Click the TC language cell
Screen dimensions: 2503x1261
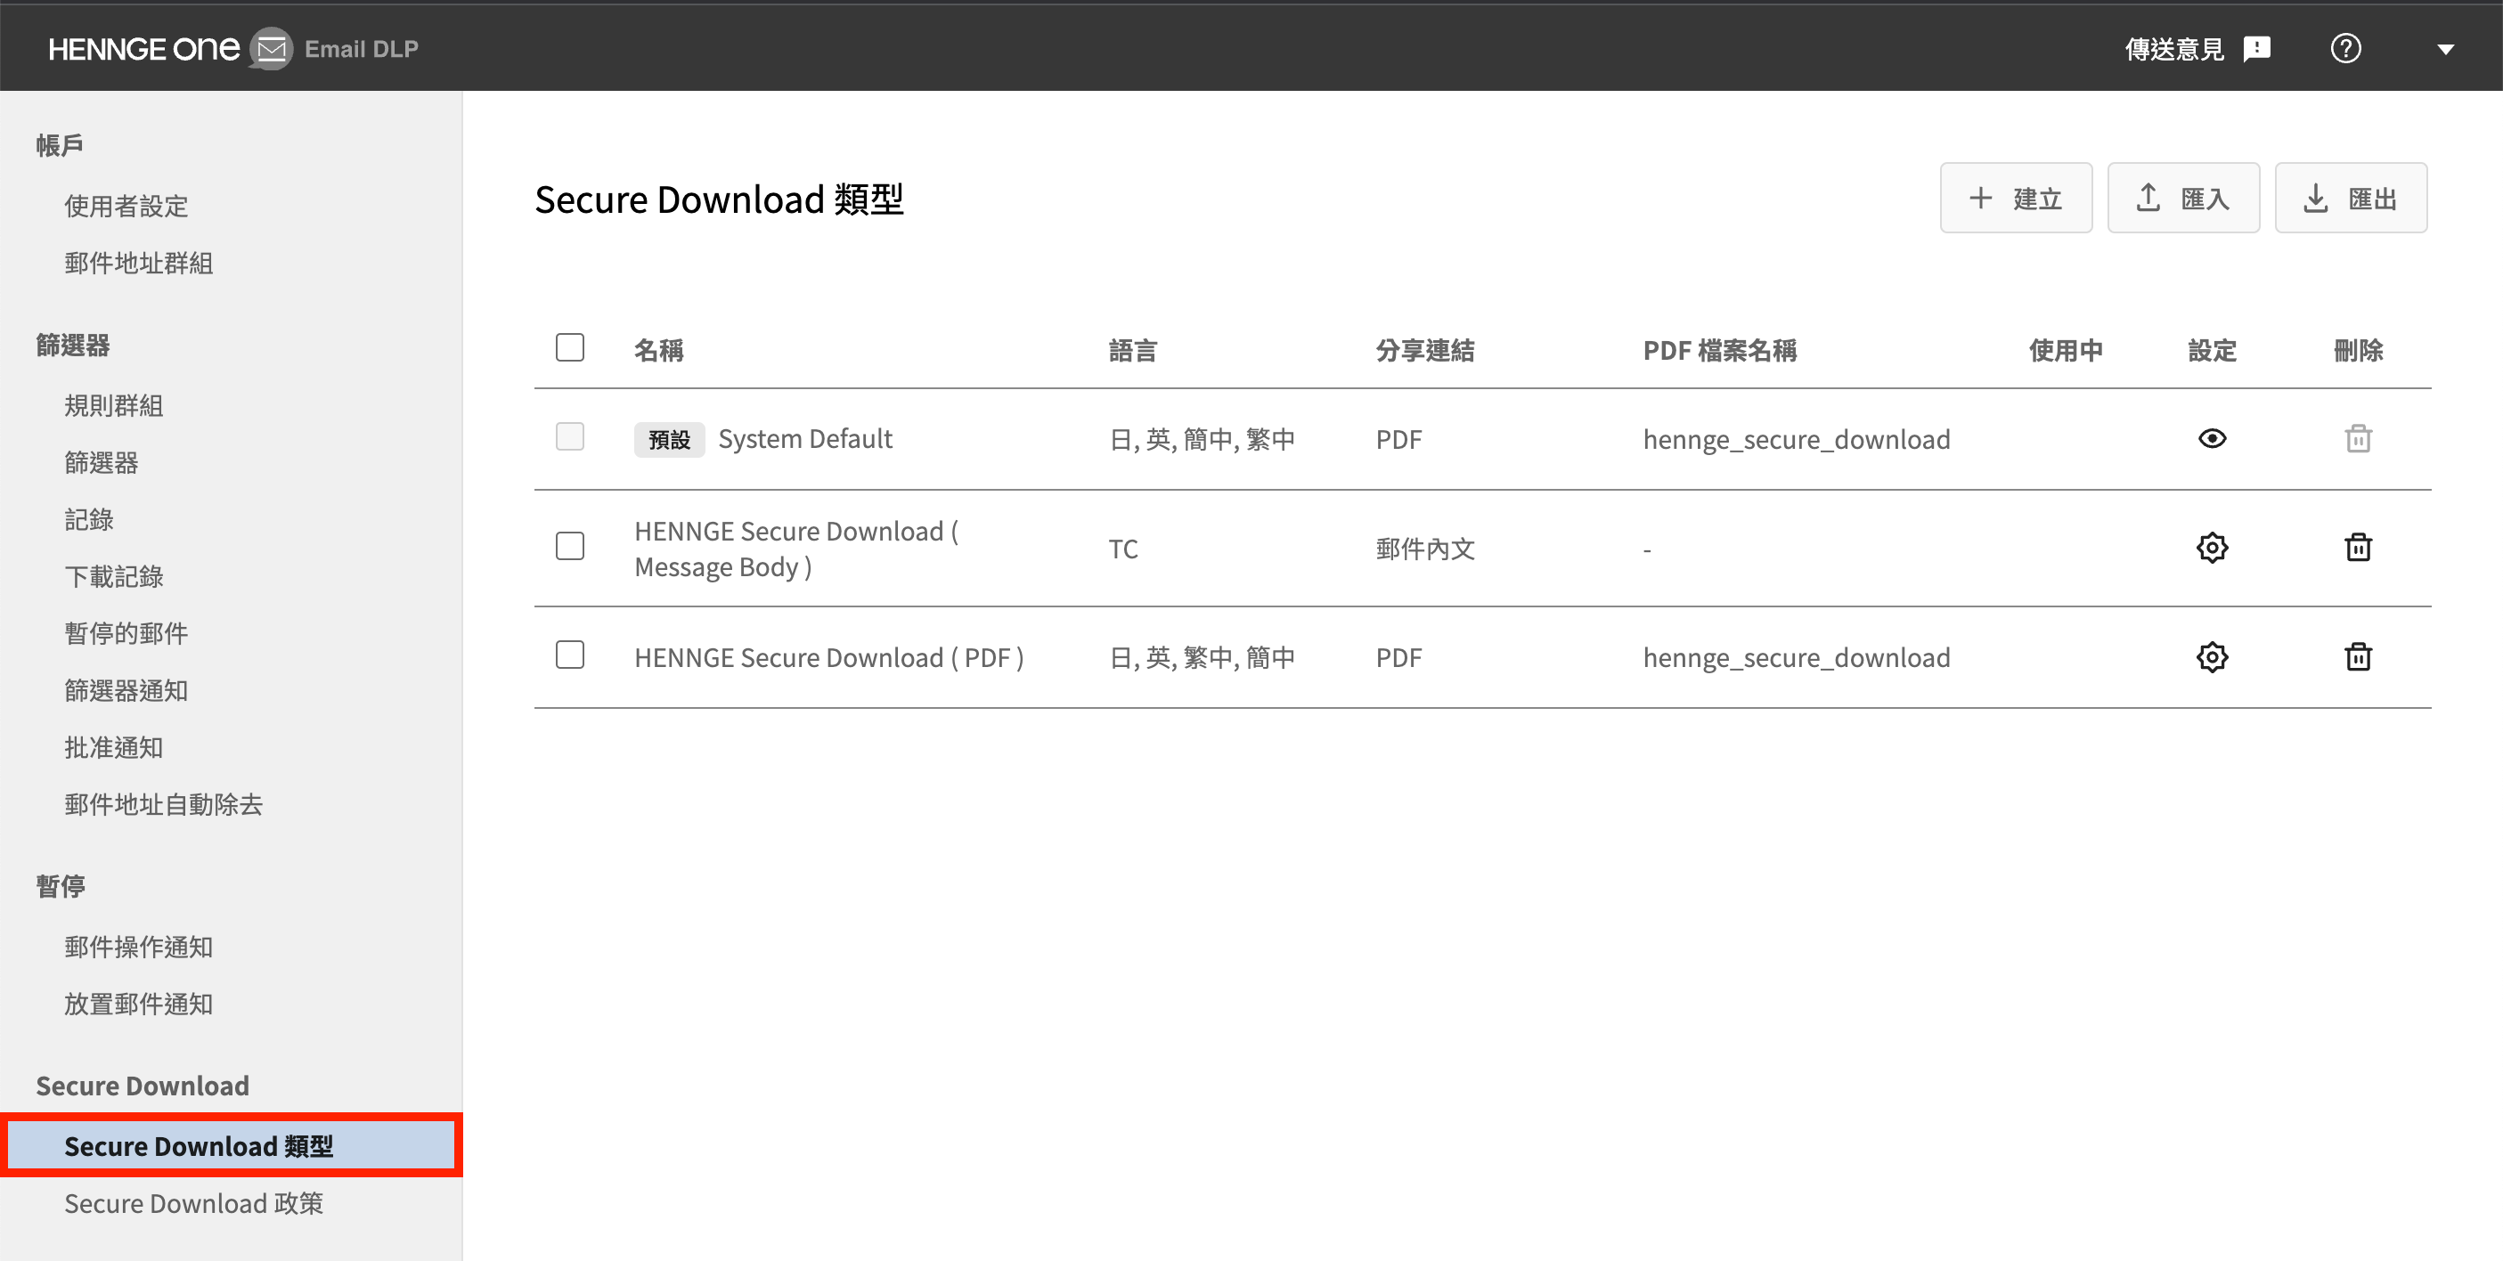coord(1123,549)
